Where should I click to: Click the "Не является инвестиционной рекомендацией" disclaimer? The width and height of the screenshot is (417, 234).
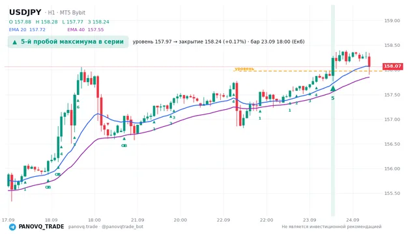click(x=332, y=227)
